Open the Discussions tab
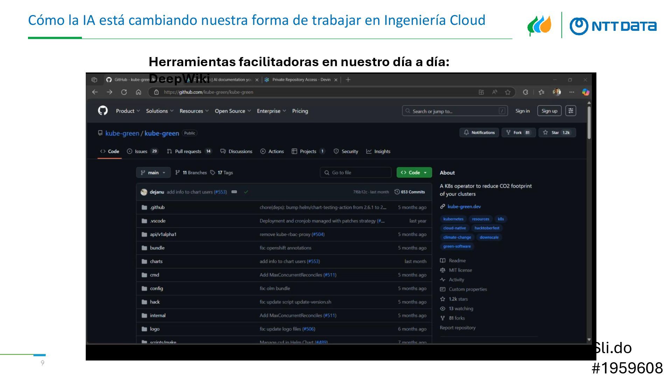This screenshot has width=672, height=378. click(x=236, y=151)
